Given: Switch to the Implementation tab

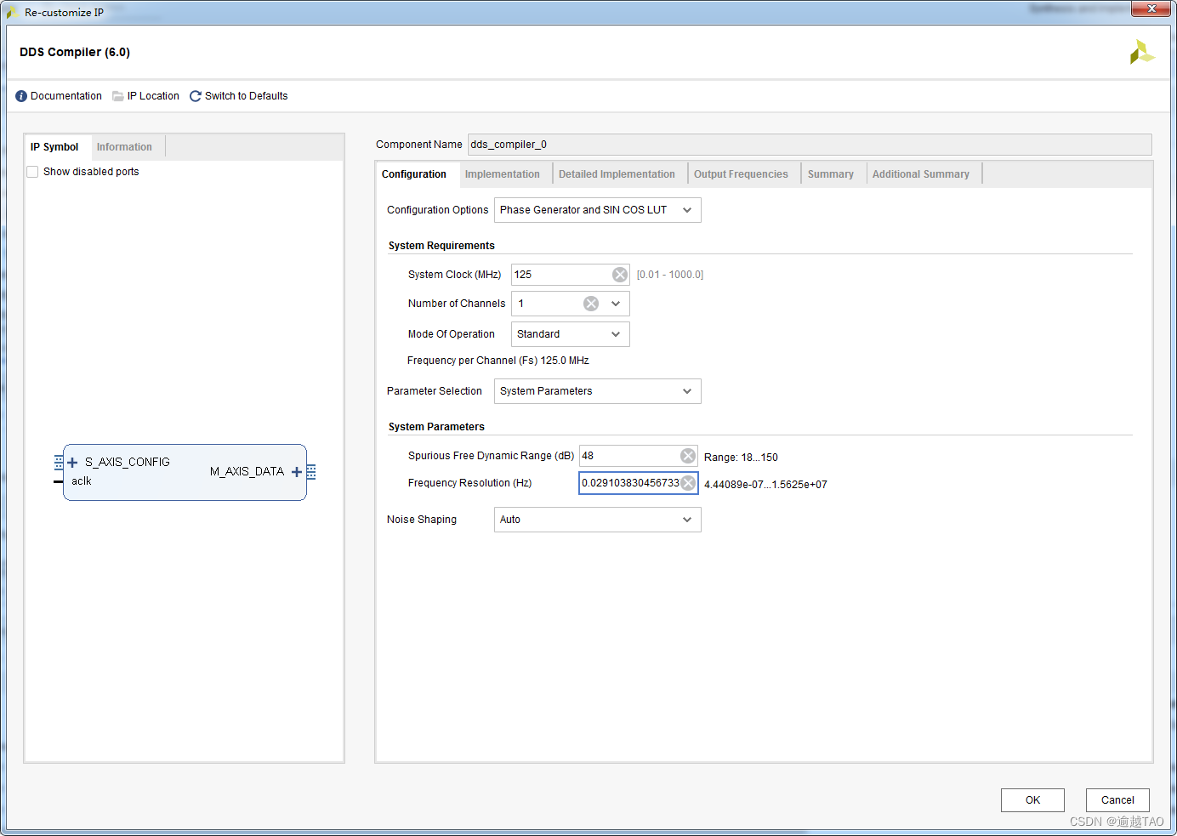Looking at the screenshot, I should pyautogui.click(x=503, y=174).
